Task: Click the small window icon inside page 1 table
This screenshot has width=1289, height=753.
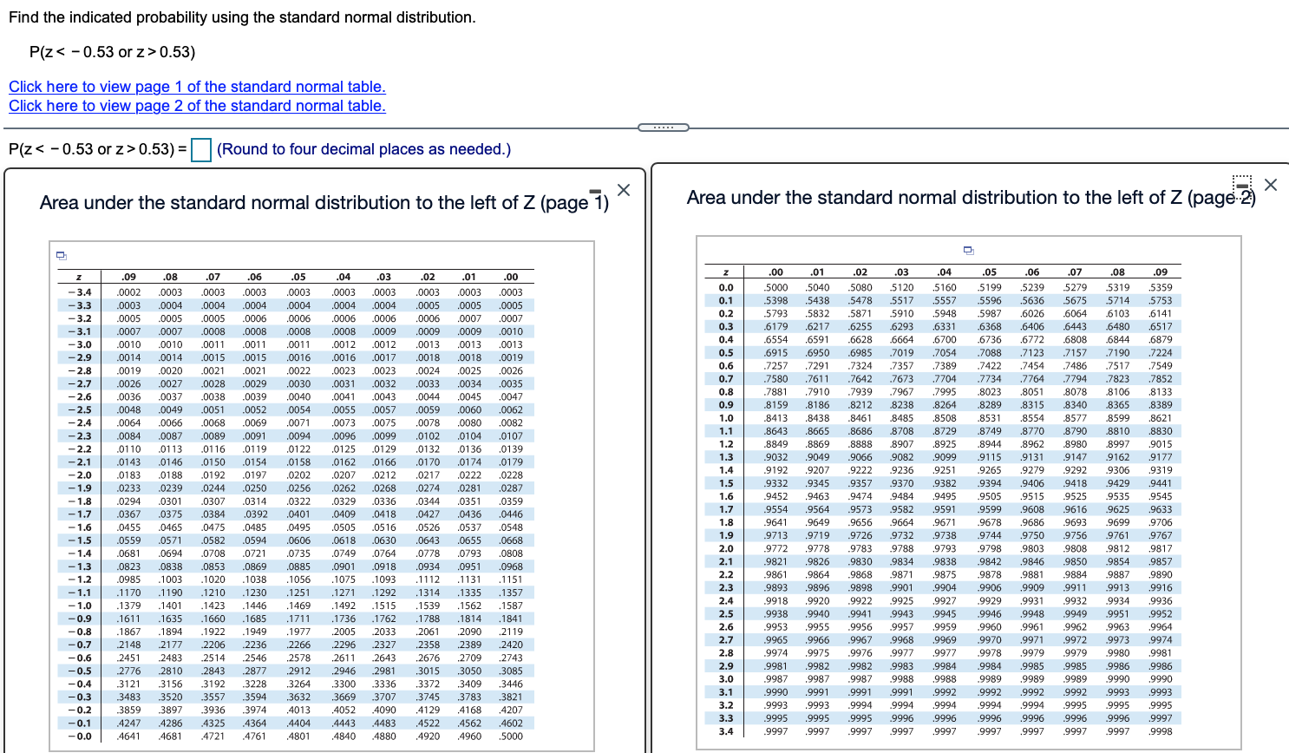Action: click(x=61, y=255)
